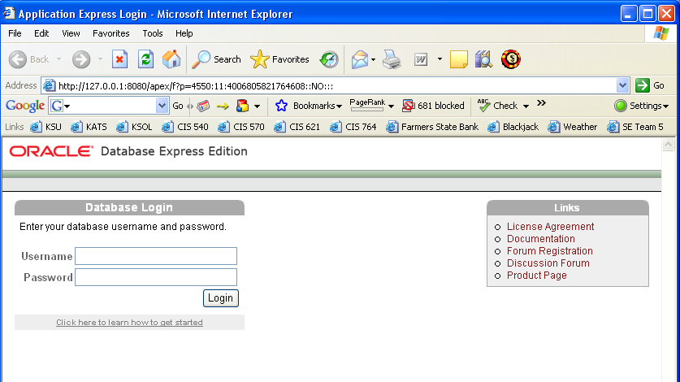Click the page scrollbar up arrow

[x=669, y=145]
